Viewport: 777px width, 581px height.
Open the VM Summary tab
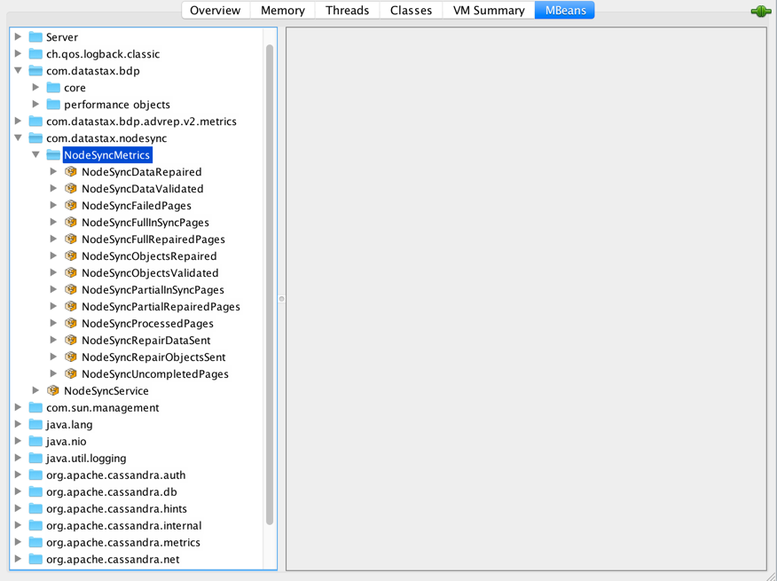click(489, 11)
